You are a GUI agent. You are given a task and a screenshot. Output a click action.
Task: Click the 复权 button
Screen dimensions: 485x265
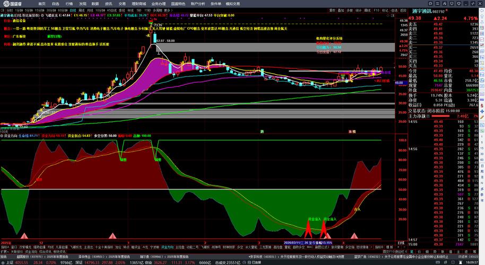(x=332, y=10)
